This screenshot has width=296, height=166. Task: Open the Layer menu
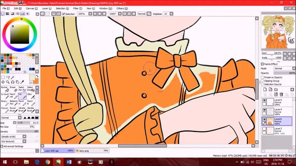point(46,8)
